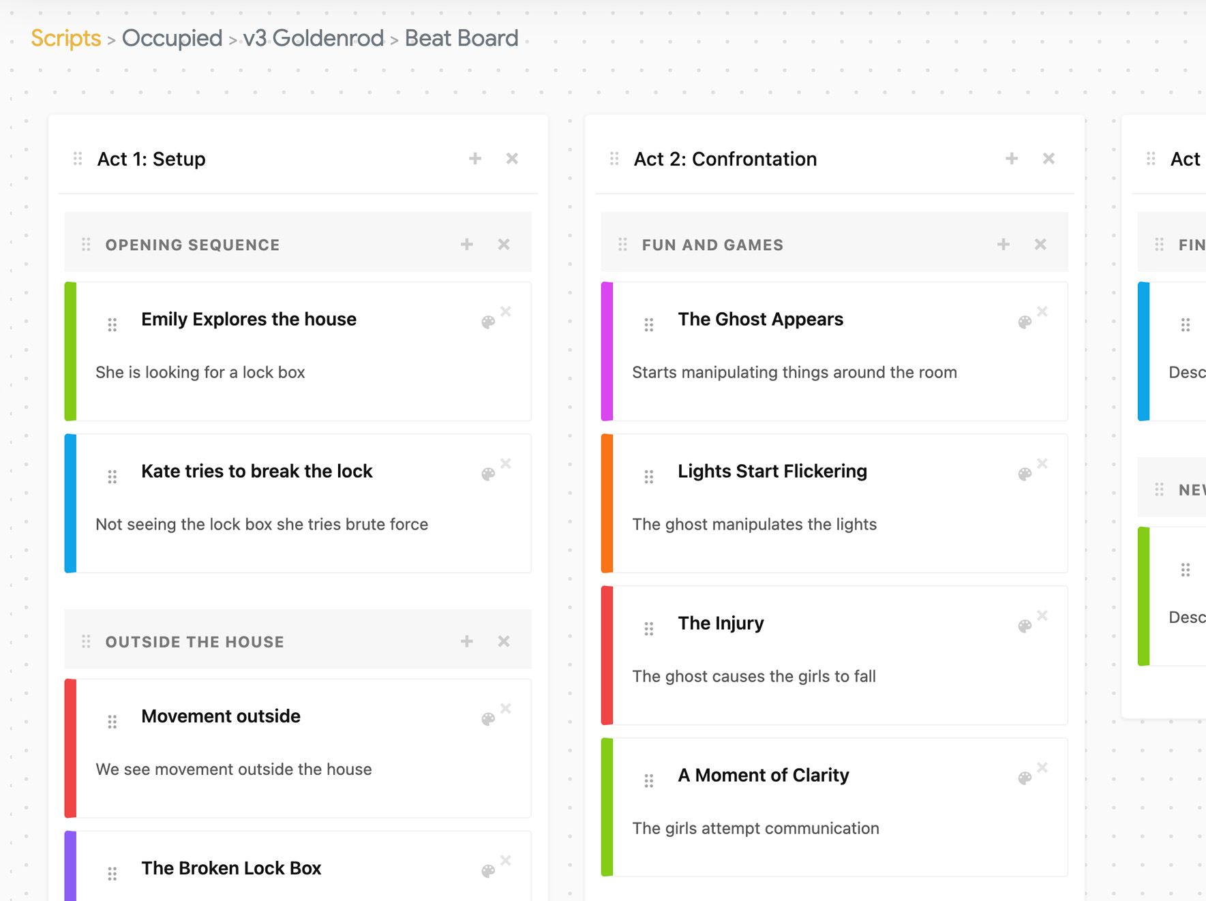
Task: Delete The Injury beat card
Action: pos(1042,615)
